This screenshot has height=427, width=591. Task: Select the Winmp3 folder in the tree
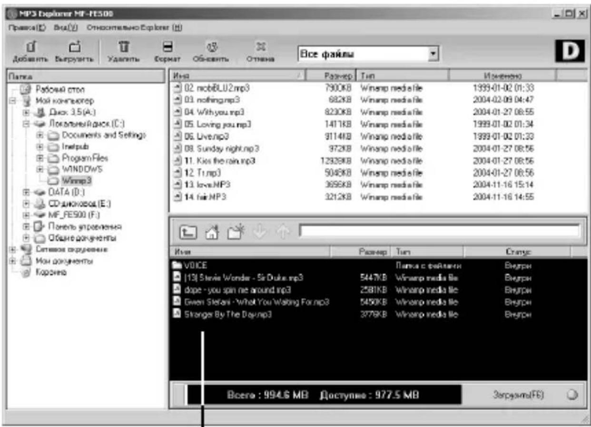pos(77,181)
